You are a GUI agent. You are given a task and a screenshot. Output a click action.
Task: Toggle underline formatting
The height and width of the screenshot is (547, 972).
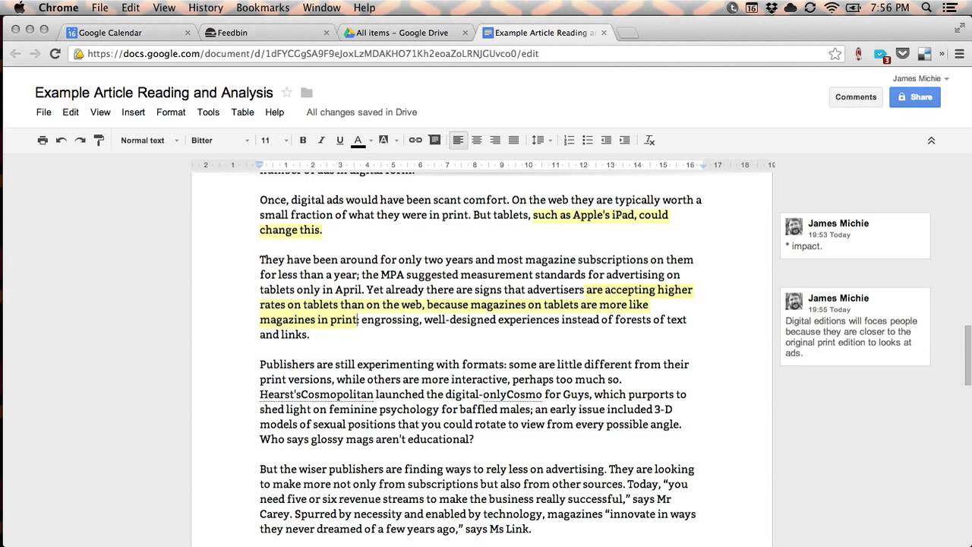click(339, 140)
